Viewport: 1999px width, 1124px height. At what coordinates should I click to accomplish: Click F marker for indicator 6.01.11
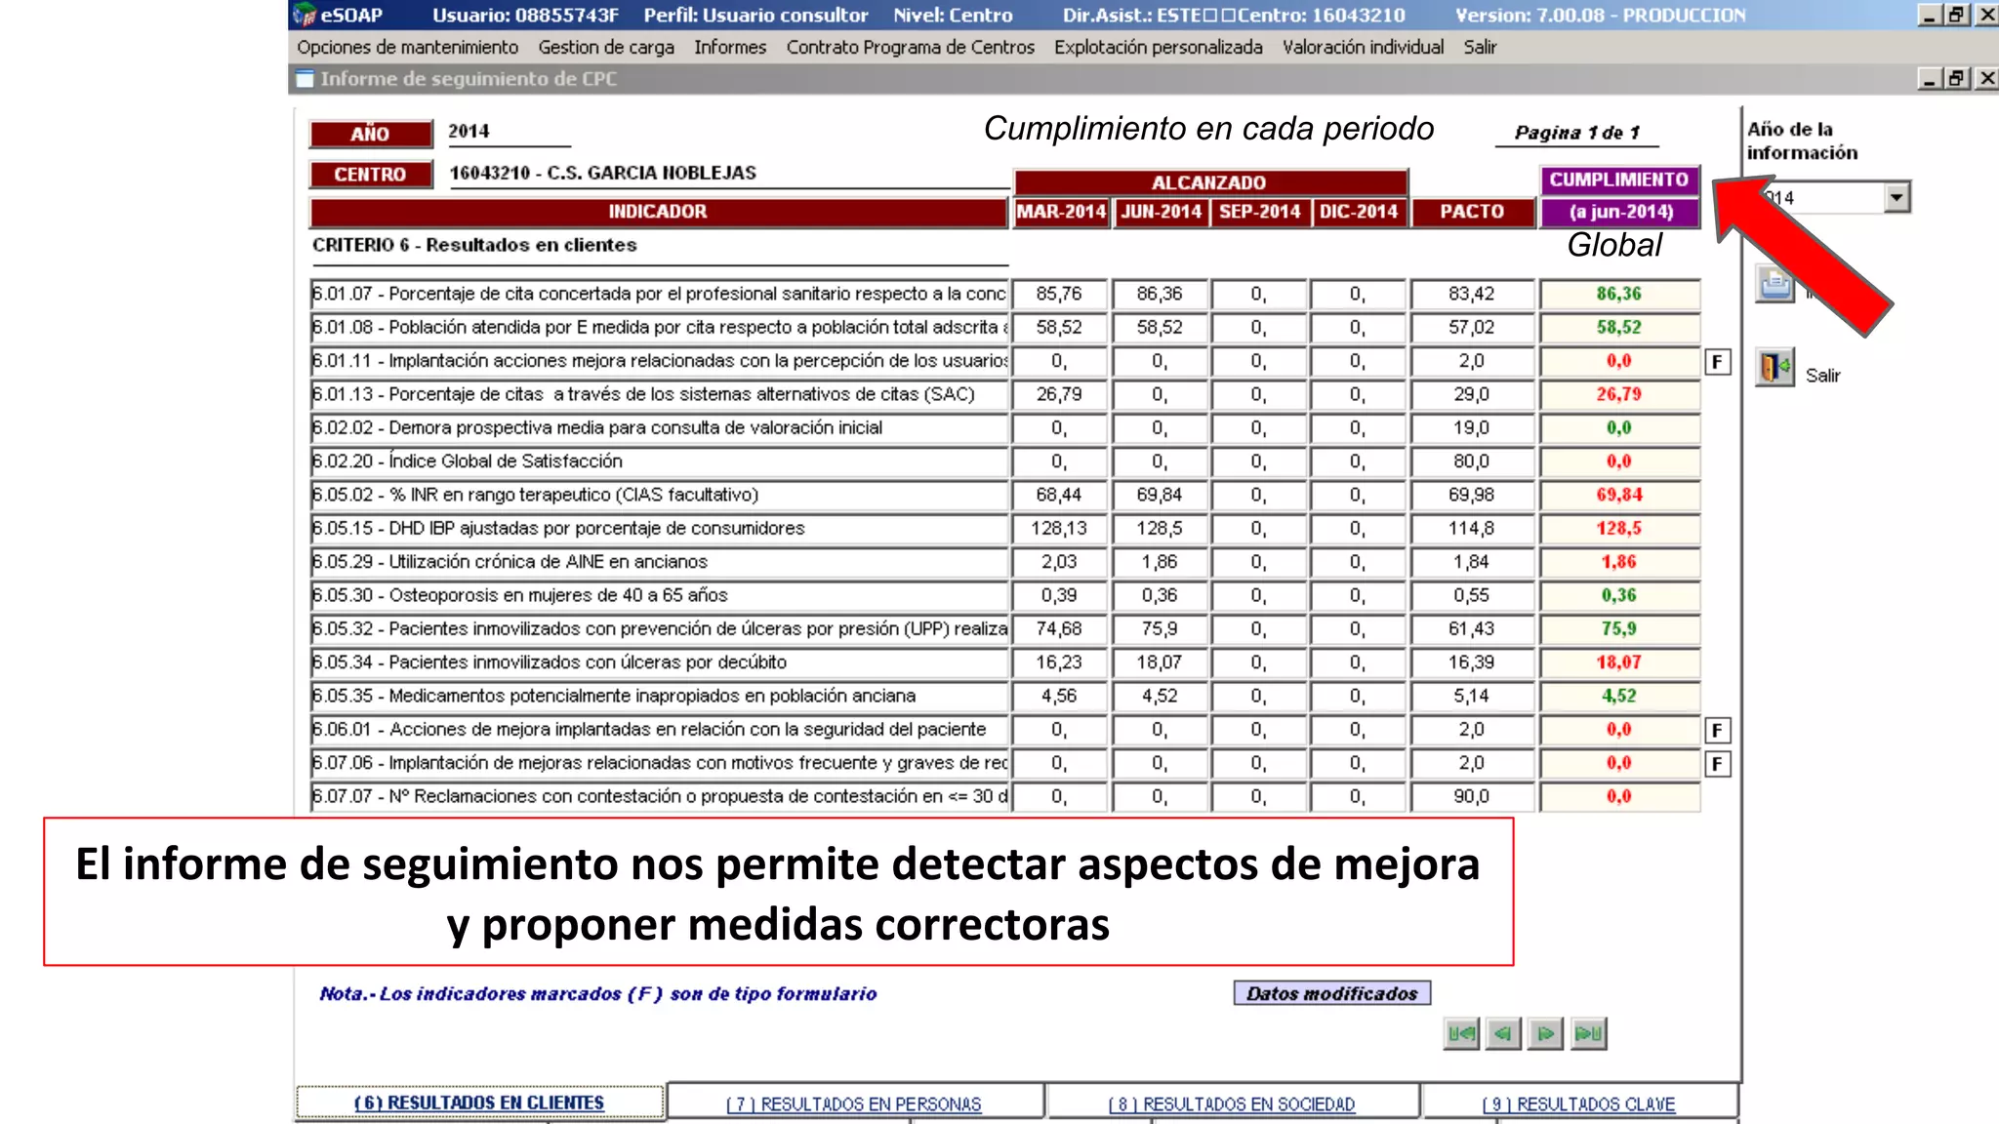[1718, 362]
